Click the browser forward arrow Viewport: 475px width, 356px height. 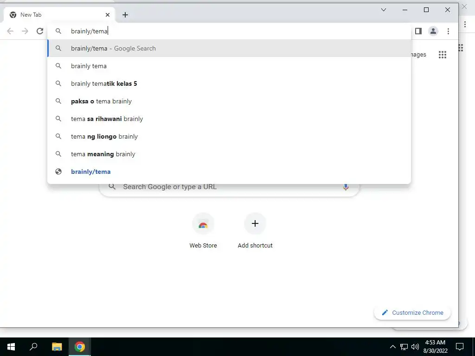pyautogui.click(x=25, y=31)
